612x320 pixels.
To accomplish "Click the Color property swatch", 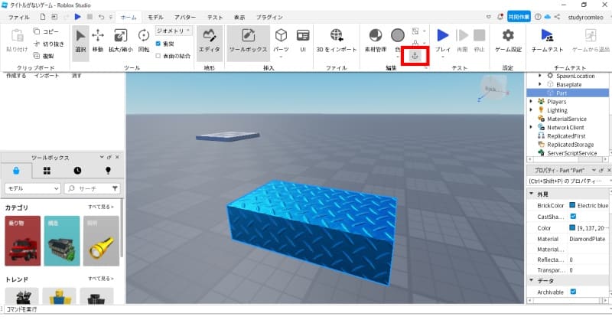I will pos(572,228).
